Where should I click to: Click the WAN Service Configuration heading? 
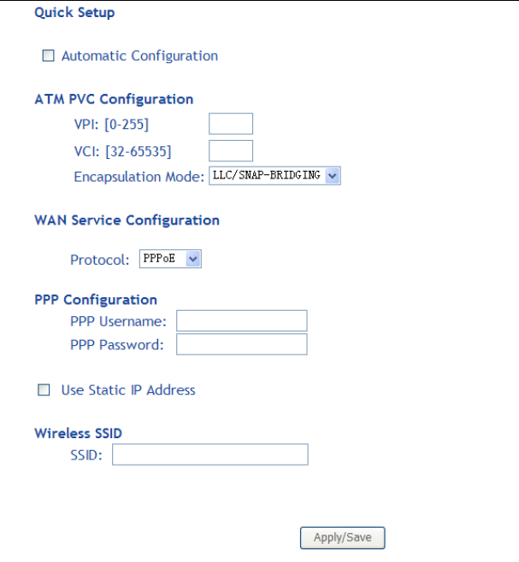coord(127,220)
